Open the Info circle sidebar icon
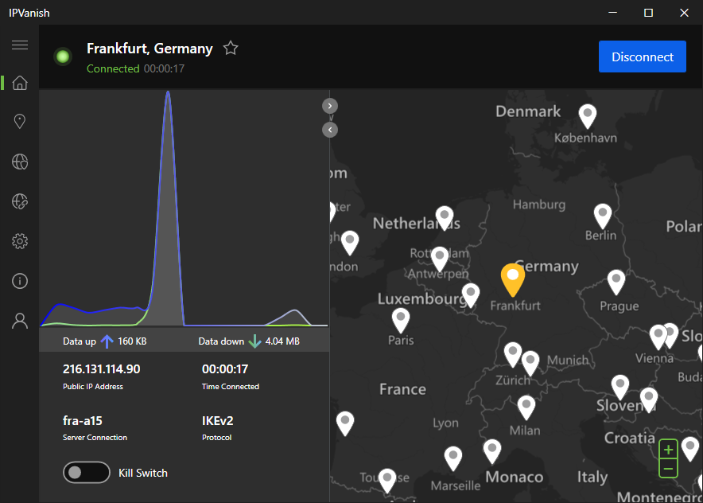This screenshot has width=703, height=503. pos(20,281)
